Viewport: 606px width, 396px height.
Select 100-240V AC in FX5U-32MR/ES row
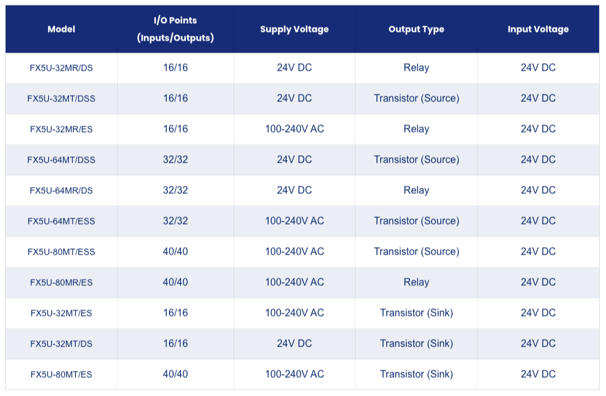click(x=294, y=129)
